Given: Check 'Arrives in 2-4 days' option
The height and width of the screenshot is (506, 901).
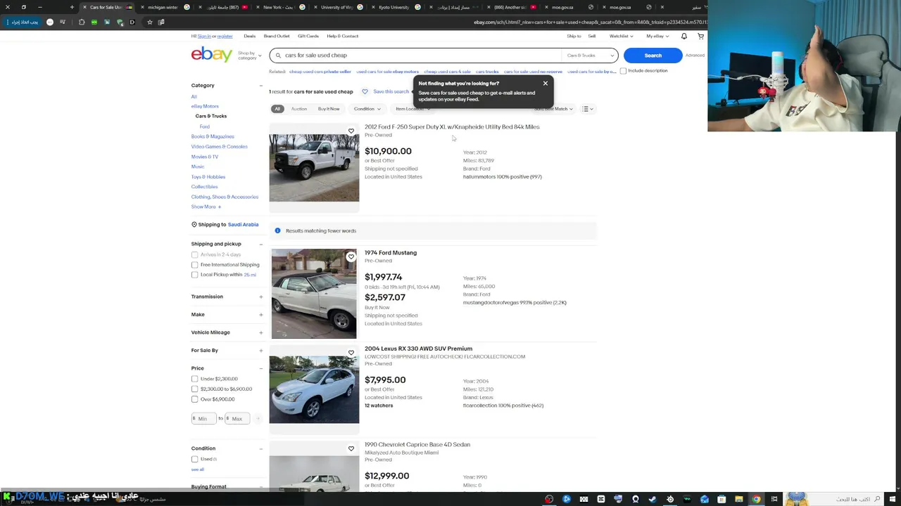Looking at the screenshot, I should point(194,254).
